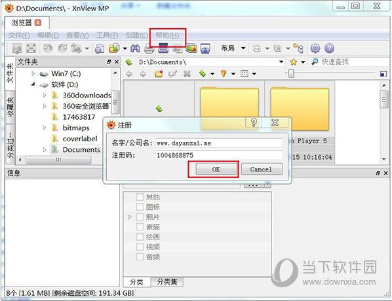Close the 注册 dialog
This screenshot has height=301, width=392.
coord(275,123)
